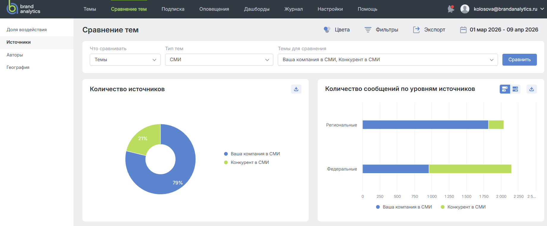Open the Сравнение тем menu item
This screenshot has width=547, height=226.
129,9
